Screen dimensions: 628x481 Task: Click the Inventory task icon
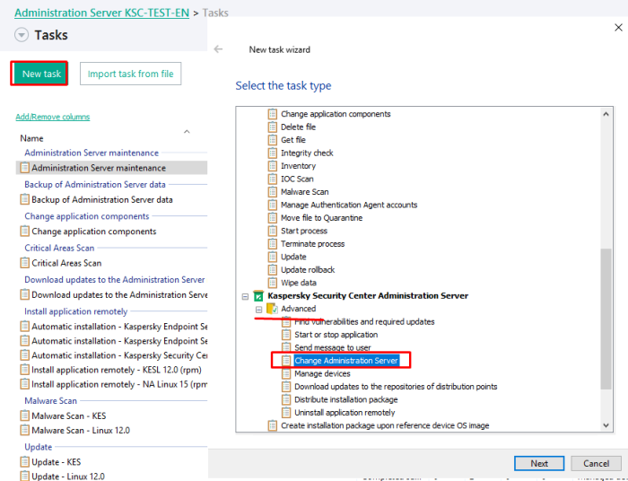click(273, 166)
